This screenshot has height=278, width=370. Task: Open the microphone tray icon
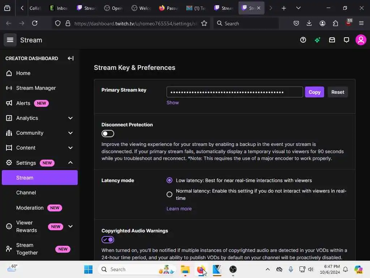point(291,269)
